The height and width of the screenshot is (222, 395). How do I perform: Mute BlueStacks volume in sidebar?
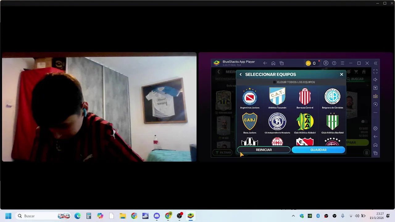(x=375, y=80)
